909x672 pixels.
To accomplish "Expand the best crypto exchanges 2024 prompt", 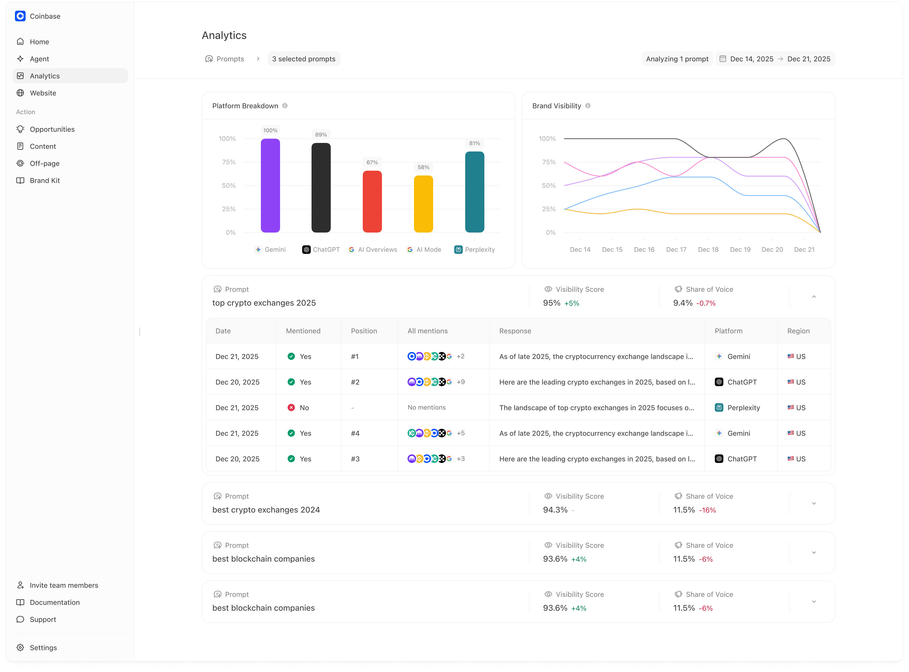I will point(814,503).
